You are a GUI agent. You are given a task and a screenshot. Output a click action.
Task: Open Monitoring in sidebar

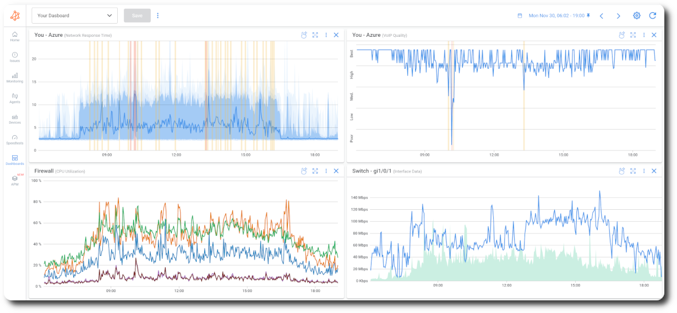click(15, 77)
